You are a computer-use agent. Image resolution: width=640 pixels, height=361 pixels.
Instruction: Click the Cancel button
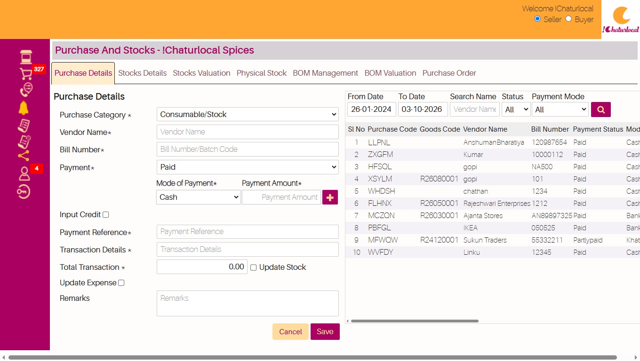[290, 331]
